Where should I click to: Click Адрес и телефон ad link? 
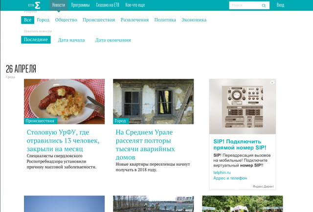[230, 178]
